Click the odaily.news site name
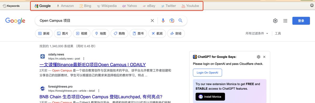Viewport: 315px width, 103px height. [x=56, y=54]
